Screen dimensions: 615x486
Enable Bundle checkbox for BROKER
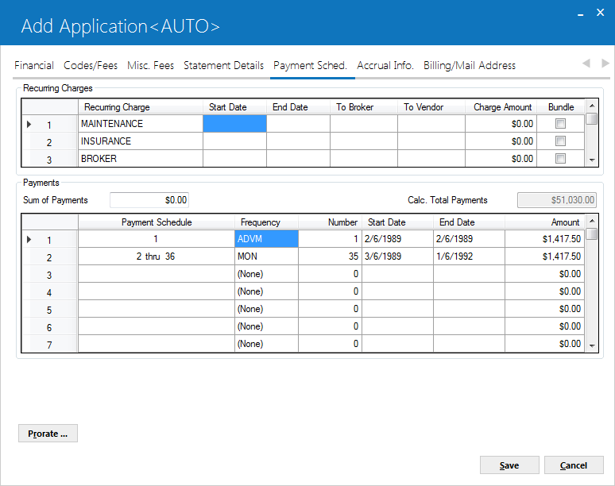point(560,158)
